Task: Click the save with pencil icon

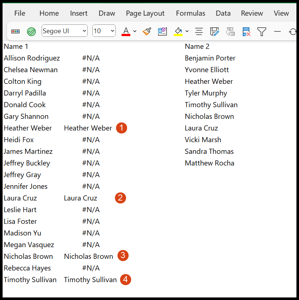Action: (214, 31)
